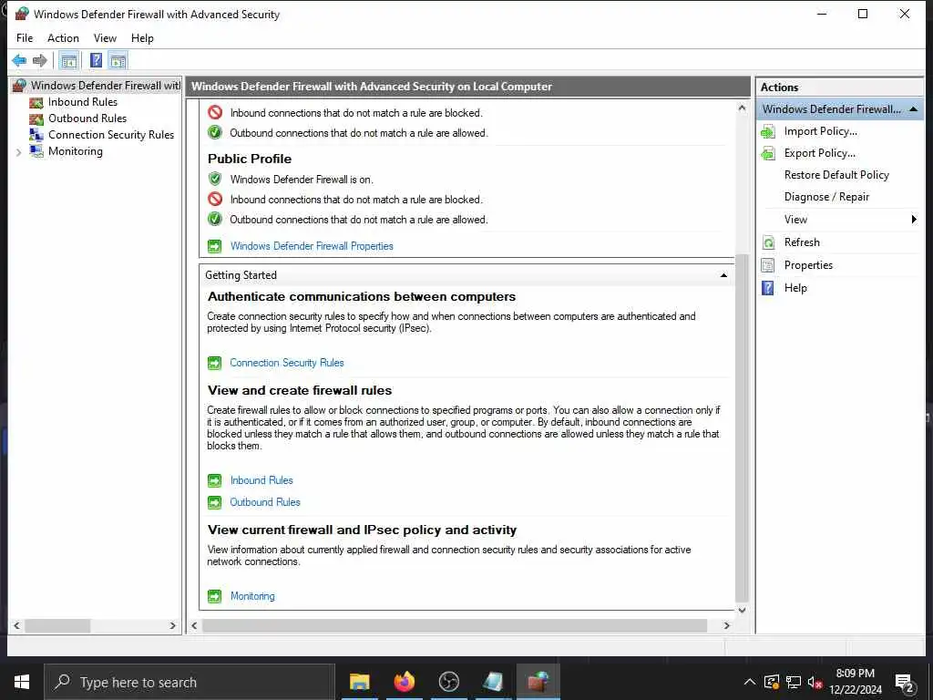Click the green arrow icon beside Inbound Rules link
The height and width of the screenshot is (700, 933).
pyautogui.click(x=214, y=480)
